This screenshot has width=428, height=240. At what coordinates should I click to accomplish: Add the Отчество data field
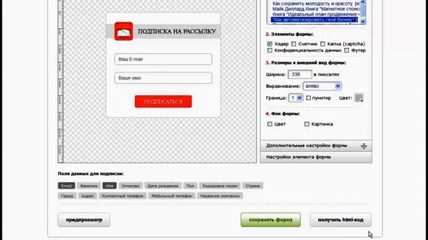130,186
